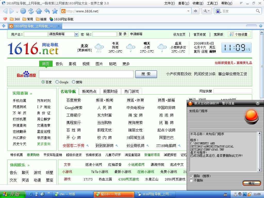Stop page loading with the stop icon
The image size is (264, 198).
(23, 11)
